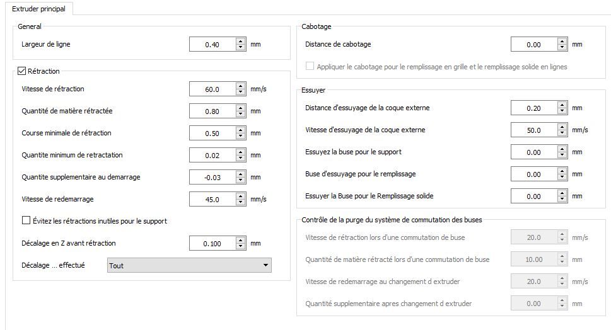Select the Quantite supplementaire au demarrage field
This screenshot has height=330, width=611.
pyautogui.click(x=212, y=178)
